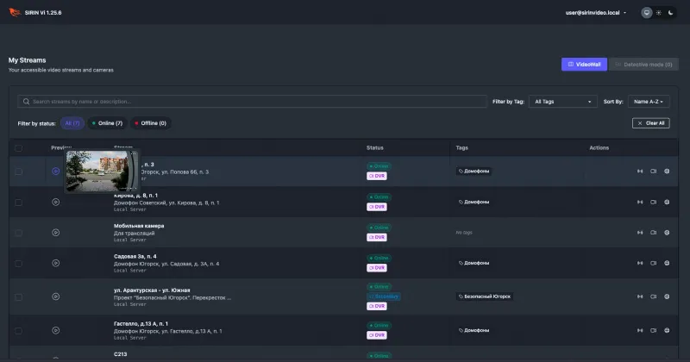Click Домофоны tag in Садовая 3а row
The width and height of the screenshot is (690, 362).
[x=474, y=263]
